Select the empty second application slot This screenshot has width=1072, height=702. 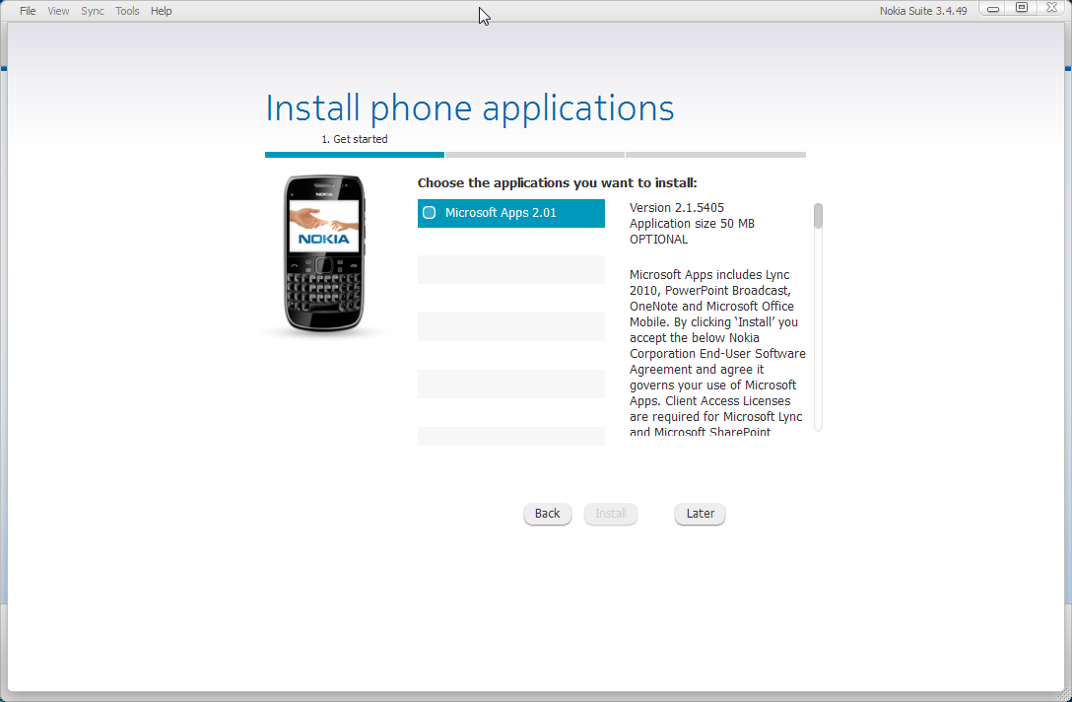click(x=510, y=269)
